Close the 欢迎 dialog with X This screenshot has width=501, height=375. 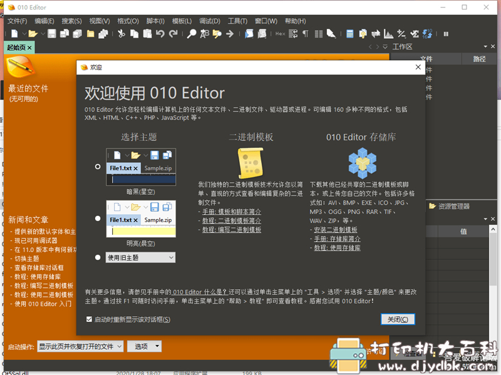click(x=418, y=67)
